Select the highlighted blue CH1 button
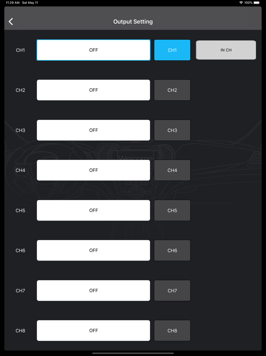Image resolution: width=266 pixels, height=356 pixels. click(x=172, y=50)
